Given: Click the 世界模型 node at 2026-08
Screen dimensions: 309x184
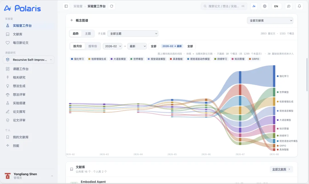Looking at the screenshot, I should pyautogui.click(x=274, y=92).
